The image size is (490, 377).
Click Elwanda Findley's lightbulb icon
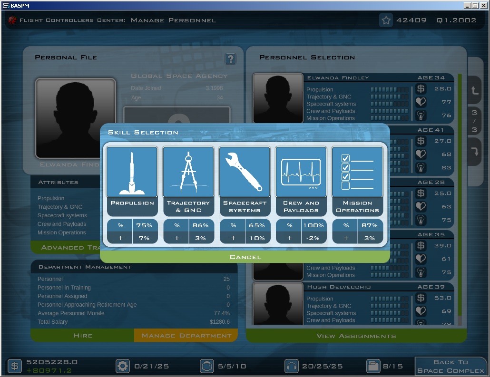[x=421, y=115]
